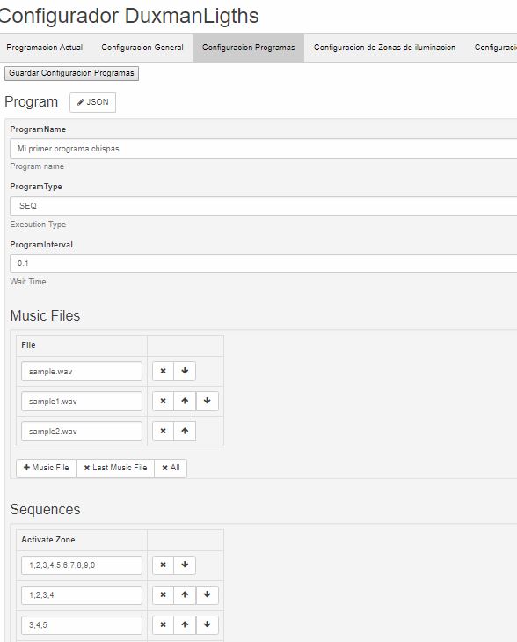Add a new Music File
The height and width of the screenshot is (642, 517).
(47, 468)
